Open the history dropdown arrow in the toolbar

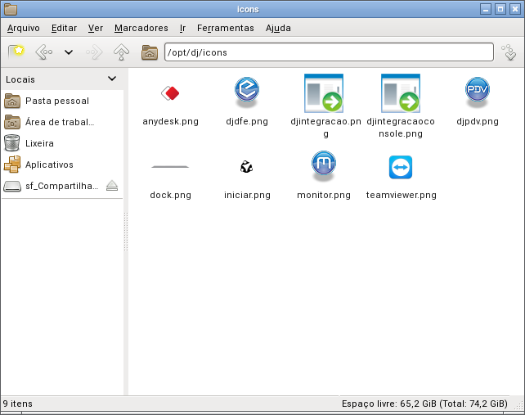(69, 52)
